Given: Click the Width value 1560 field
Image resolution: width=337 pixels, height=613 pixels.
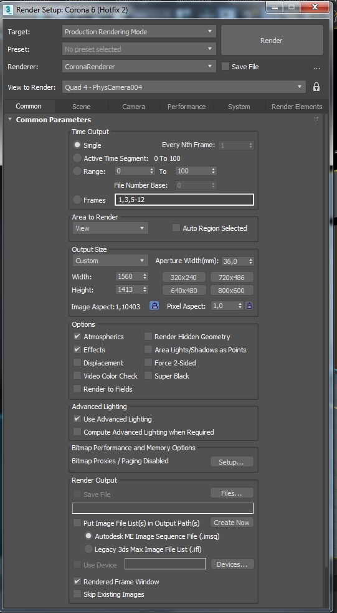Looking at the screenshot, I should (x=129, y=276).
